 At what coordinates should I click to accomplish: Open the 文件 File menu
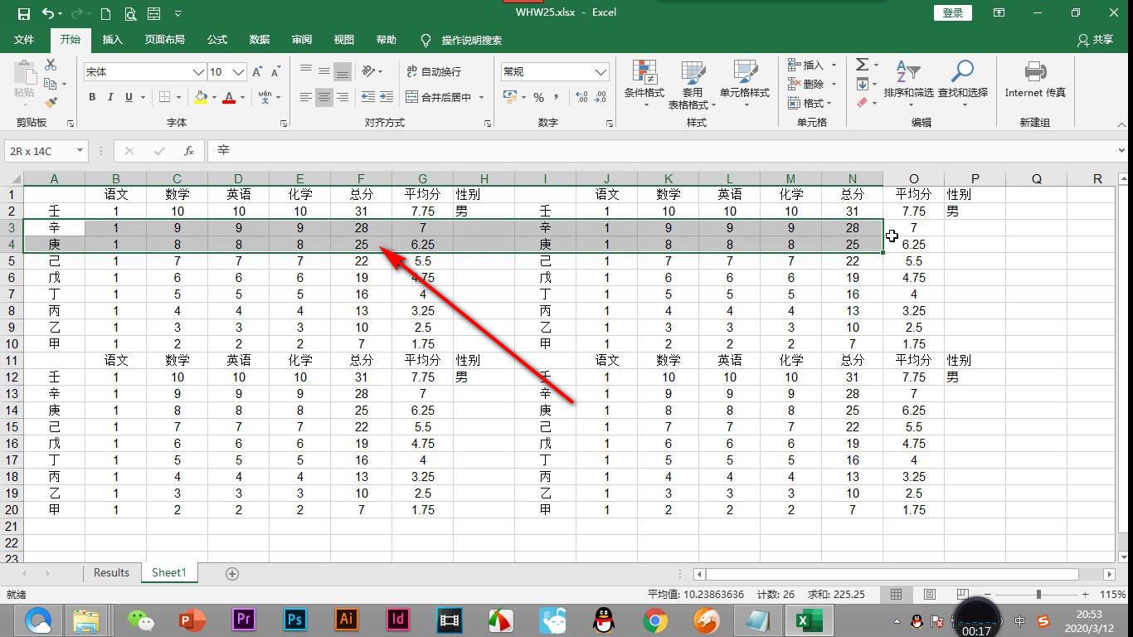pos(24,40)
